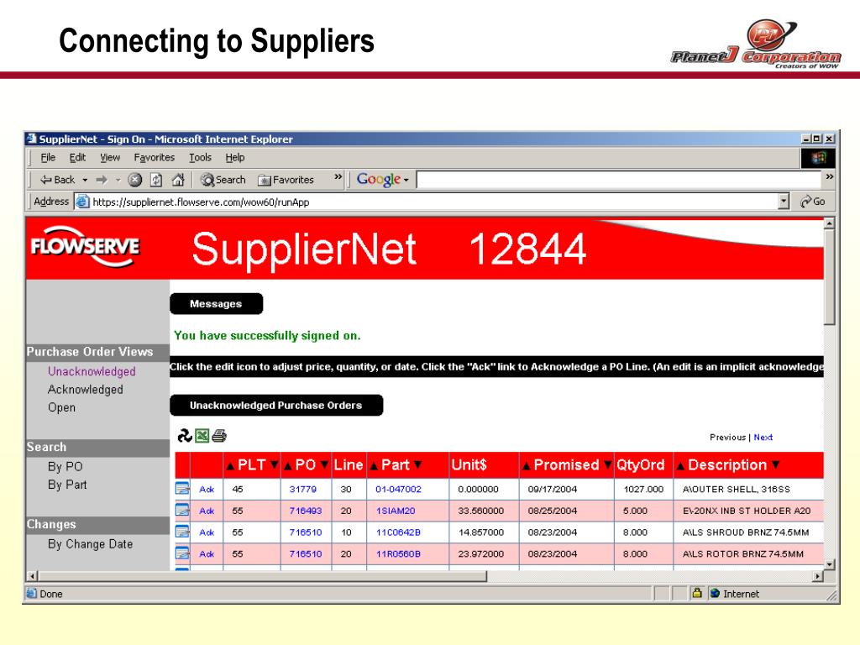The image size is (860, 645).
Task: Sort Description column descending with down arrow
Action: click(x=775, y=465)
